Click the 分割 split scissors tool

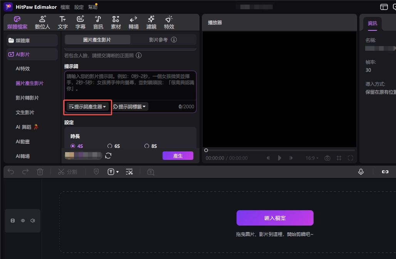pyautogui.click(x=67, y=172)
